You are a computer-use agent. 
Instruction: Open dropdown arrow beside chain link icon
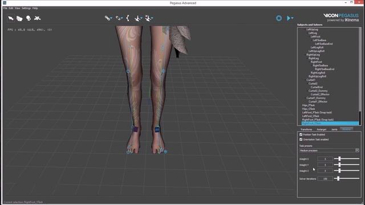point(111,18)
